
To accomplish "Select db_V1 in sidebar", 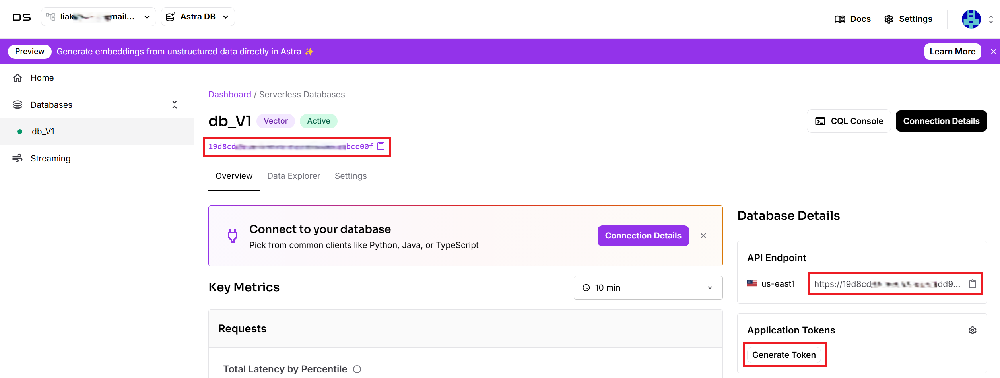I will click(97, 132).
